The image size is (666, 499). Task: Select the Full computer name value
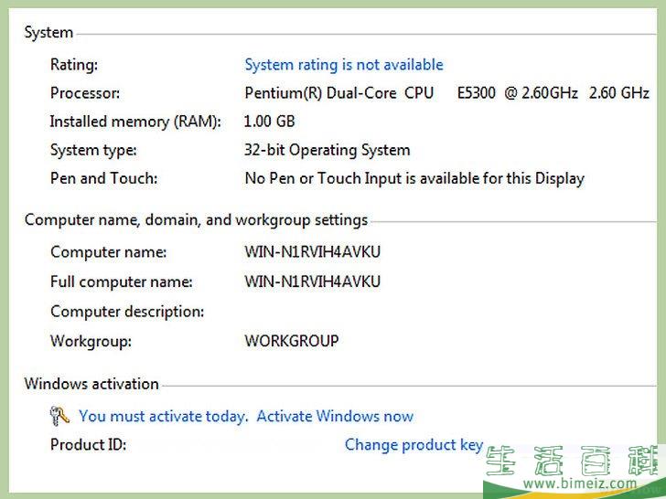(x=313, y=281)
